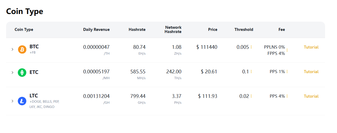The width and height of the screenshot is (337, 133).
Task: Click the Price column header
Action: 213,30
